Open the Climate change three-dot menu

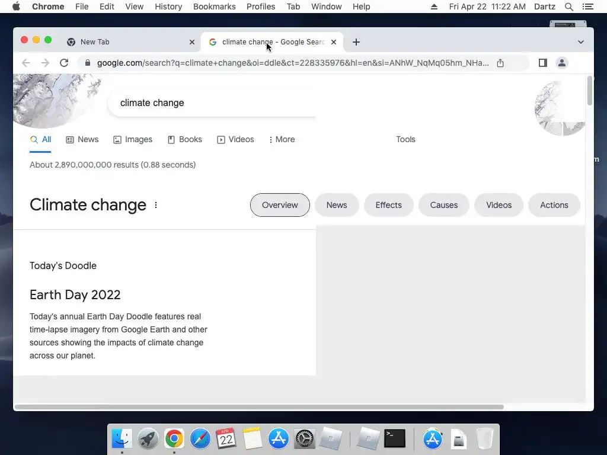coord(156,205)
